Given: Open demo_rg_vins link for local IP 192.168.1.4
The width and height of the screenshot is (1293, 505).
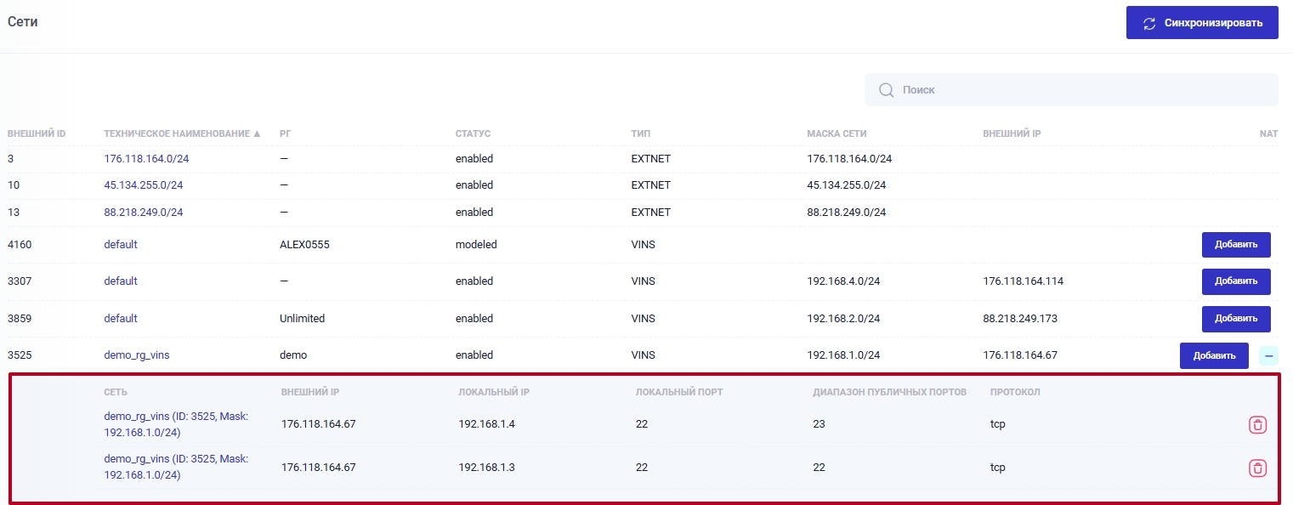Looking at the screenshot, I should [x=175, y=424].
